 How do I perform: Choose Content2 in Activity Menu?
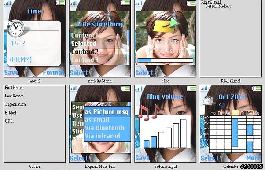(x=85, y=52)
